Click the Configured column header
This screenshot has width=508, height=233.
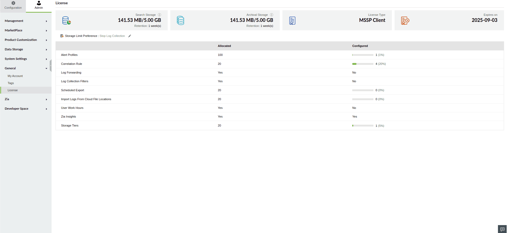coord(360,46)
